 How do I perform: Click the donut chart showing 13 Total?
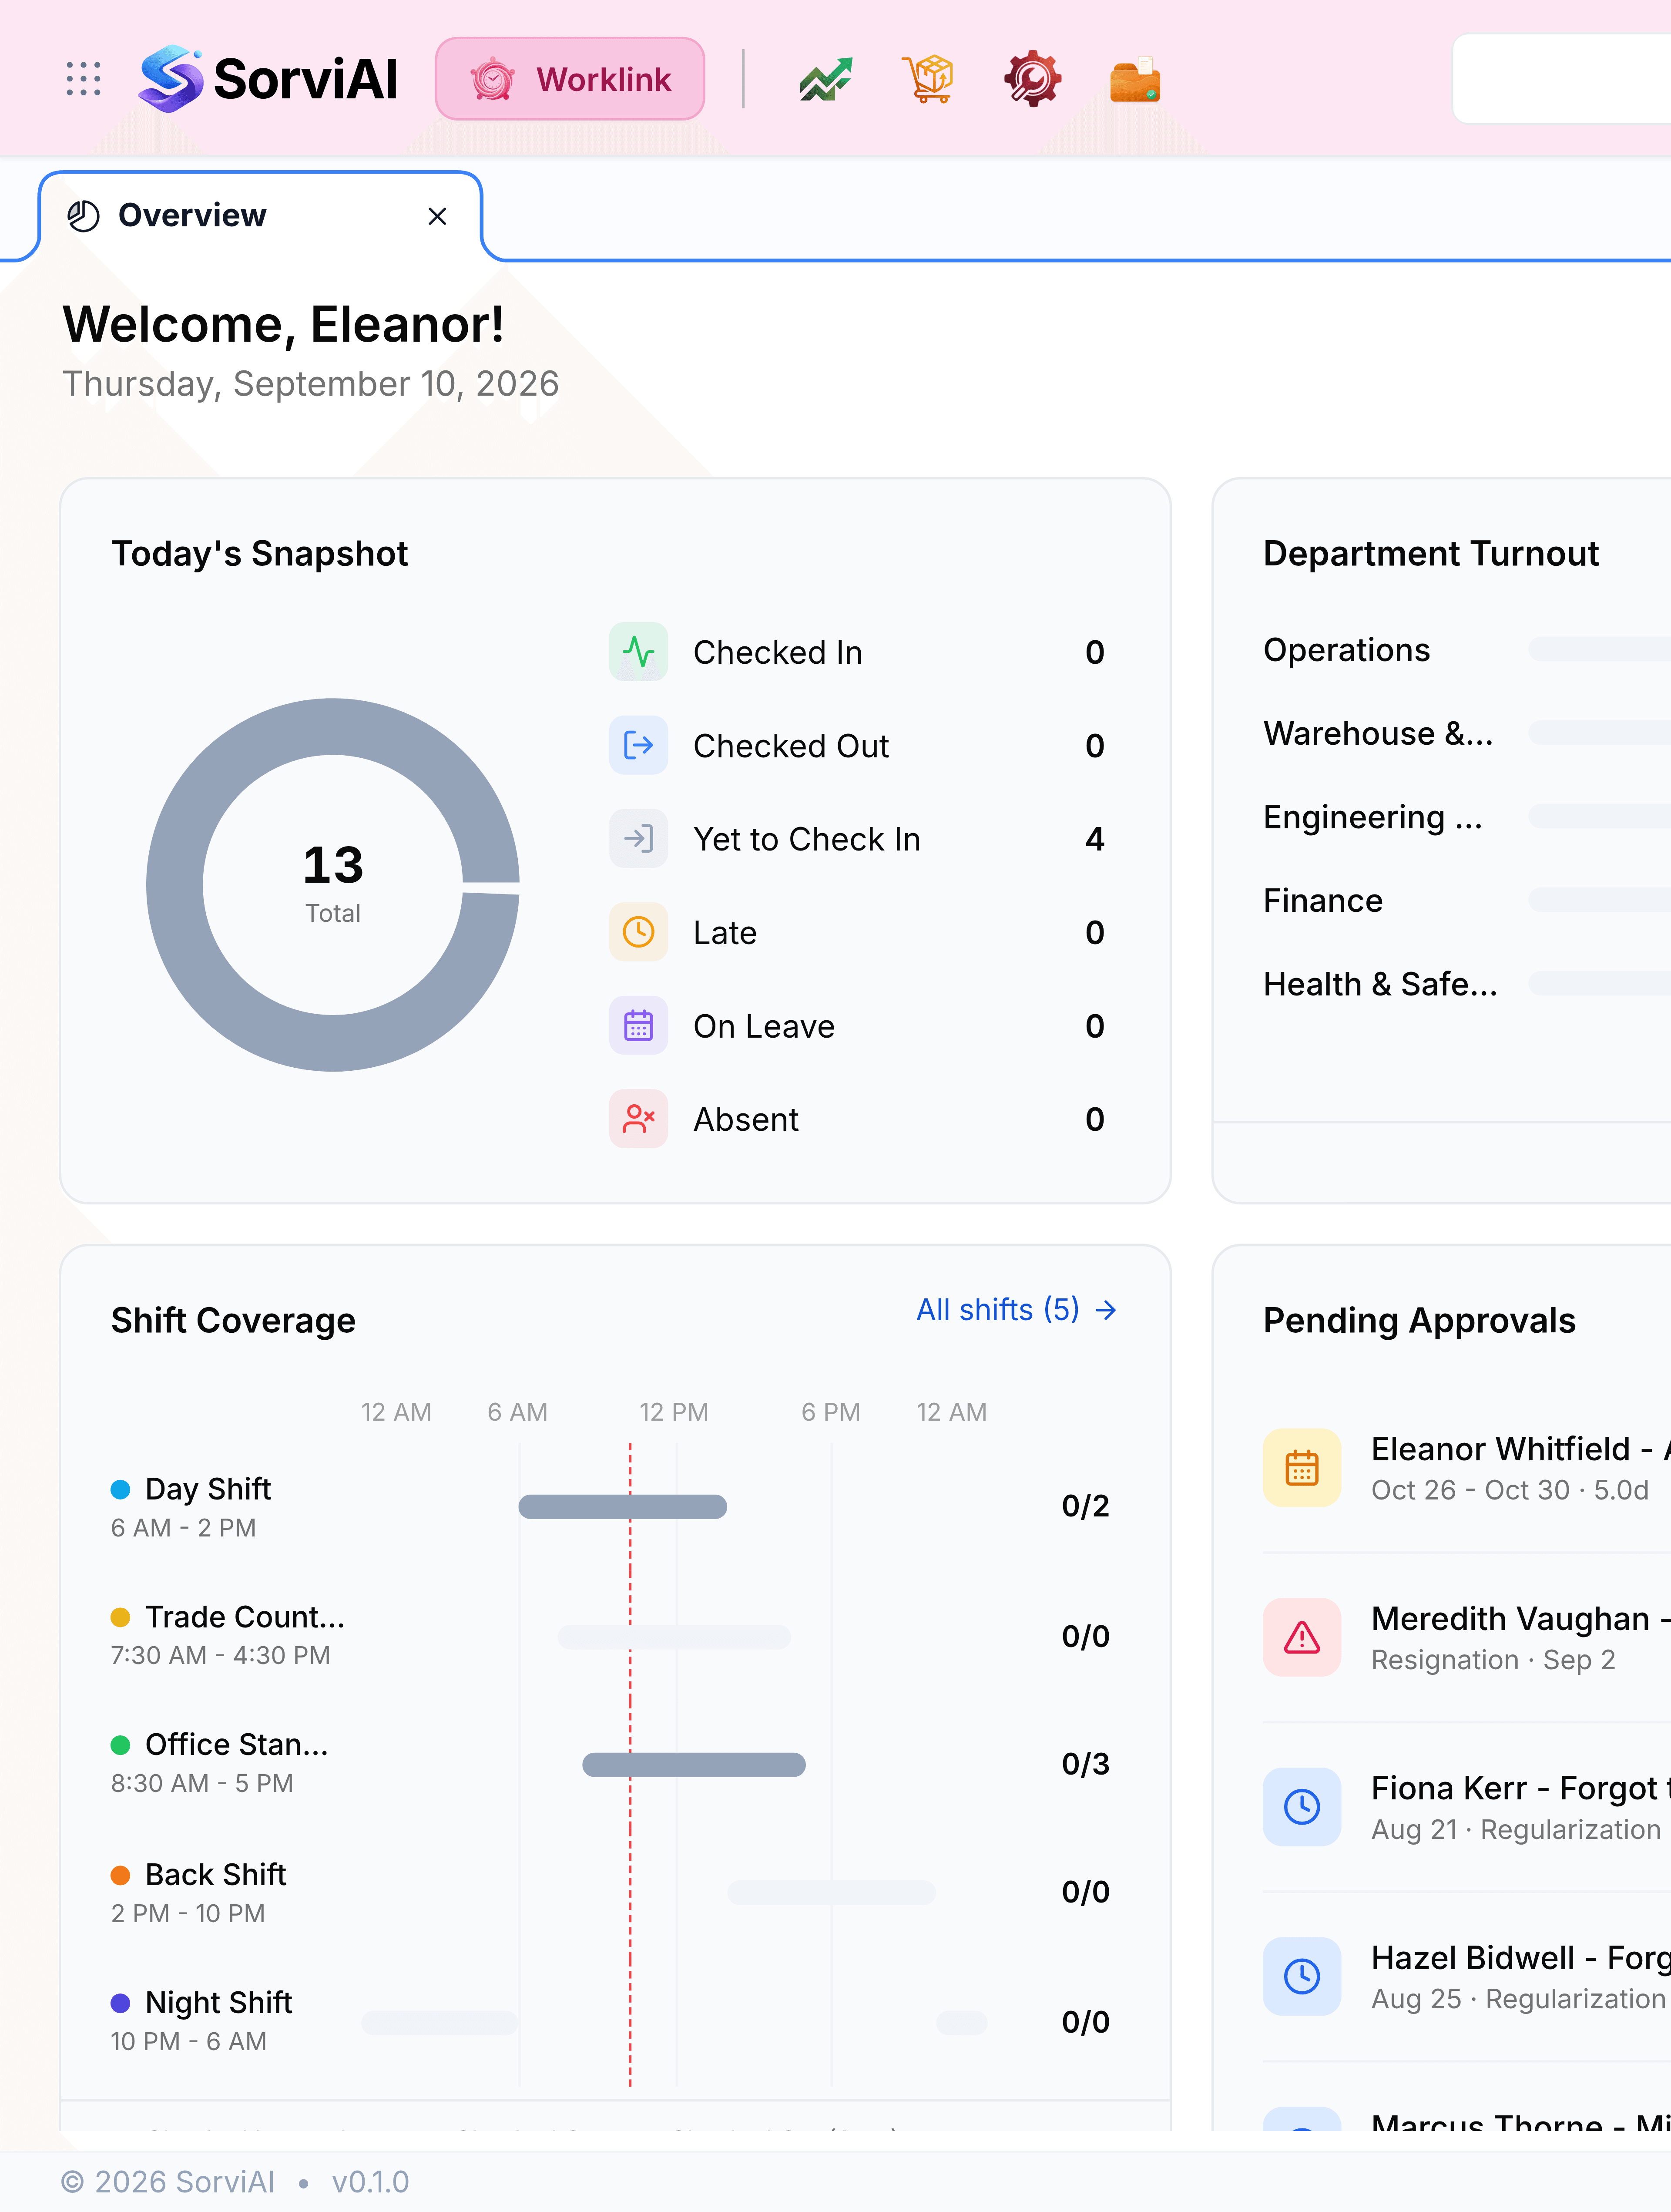click(333, 885)
